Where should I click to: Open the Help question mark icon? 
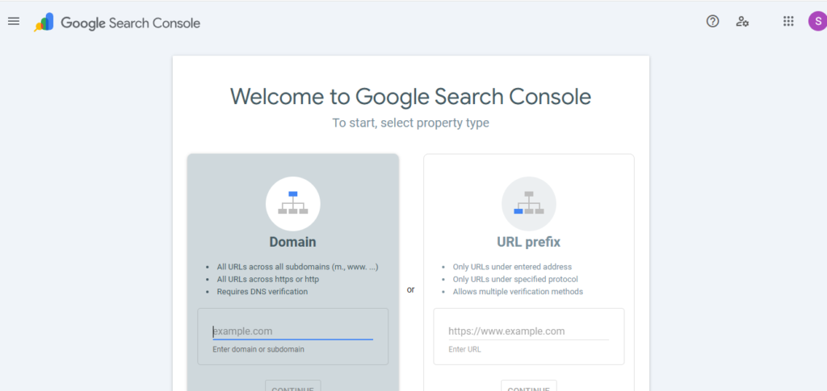(712, 22)
